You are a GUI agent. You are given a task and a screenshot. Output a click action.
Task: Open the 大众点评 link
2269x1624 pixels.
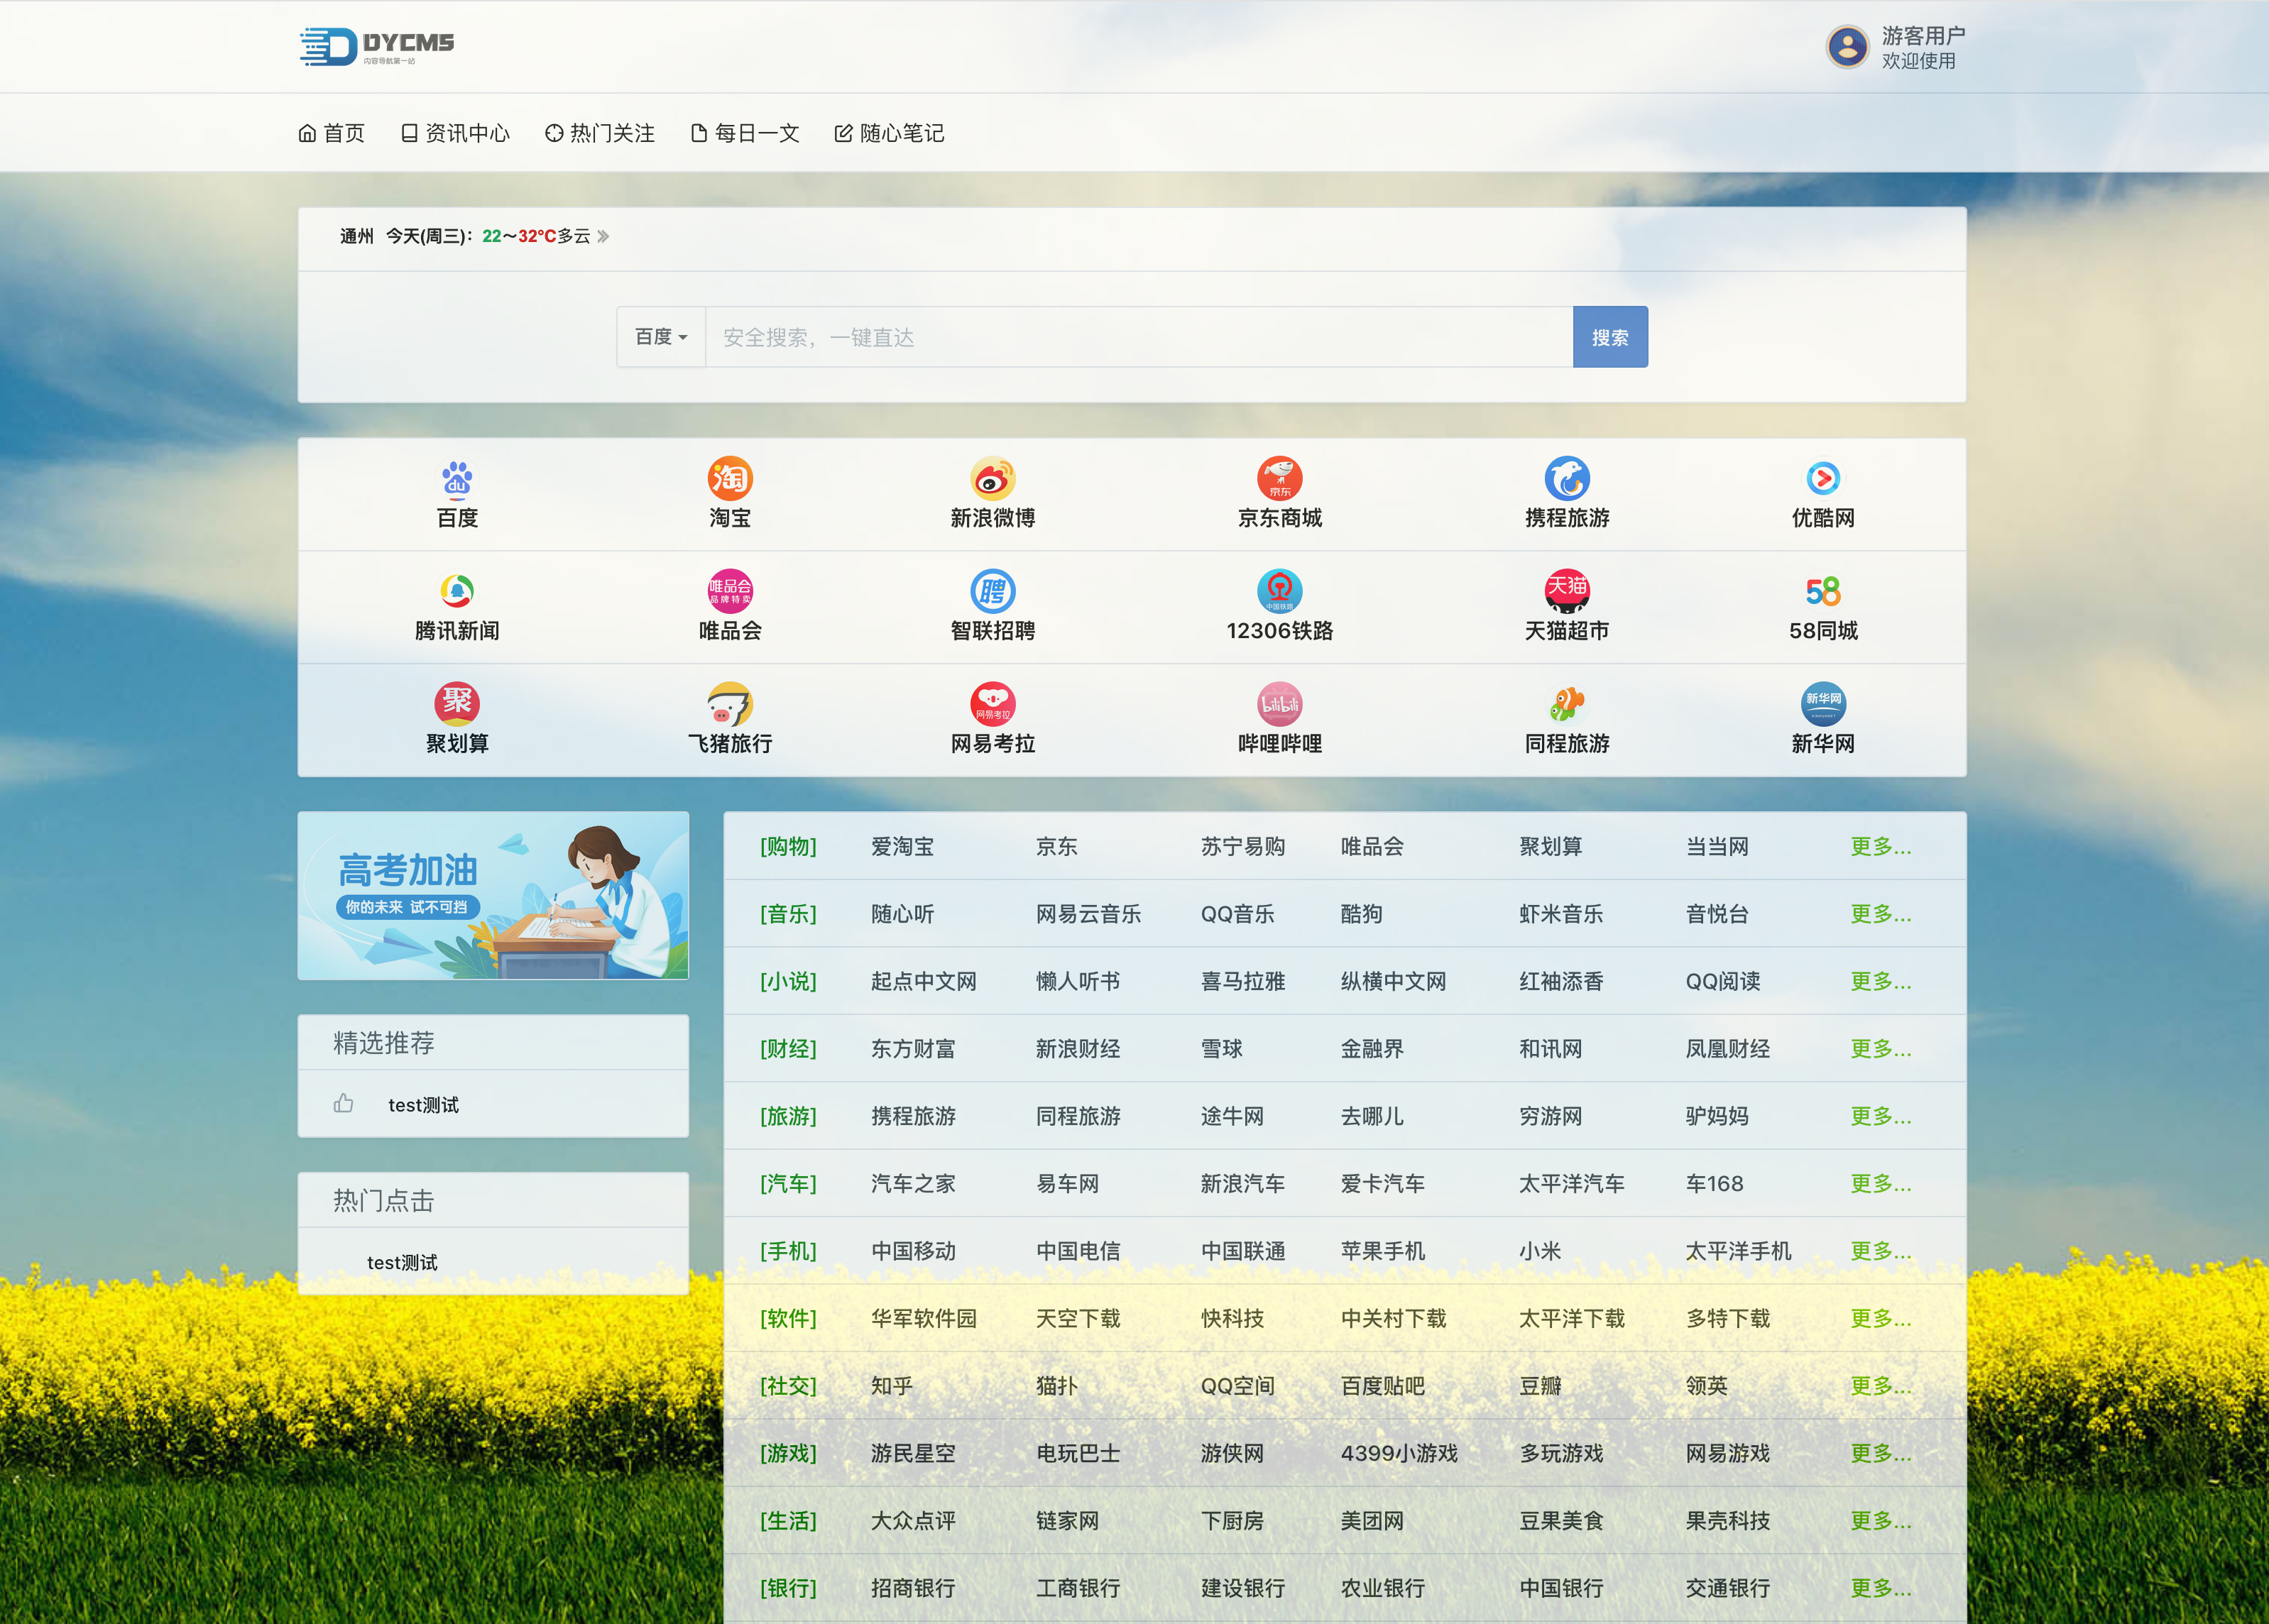pos(912,1521)
